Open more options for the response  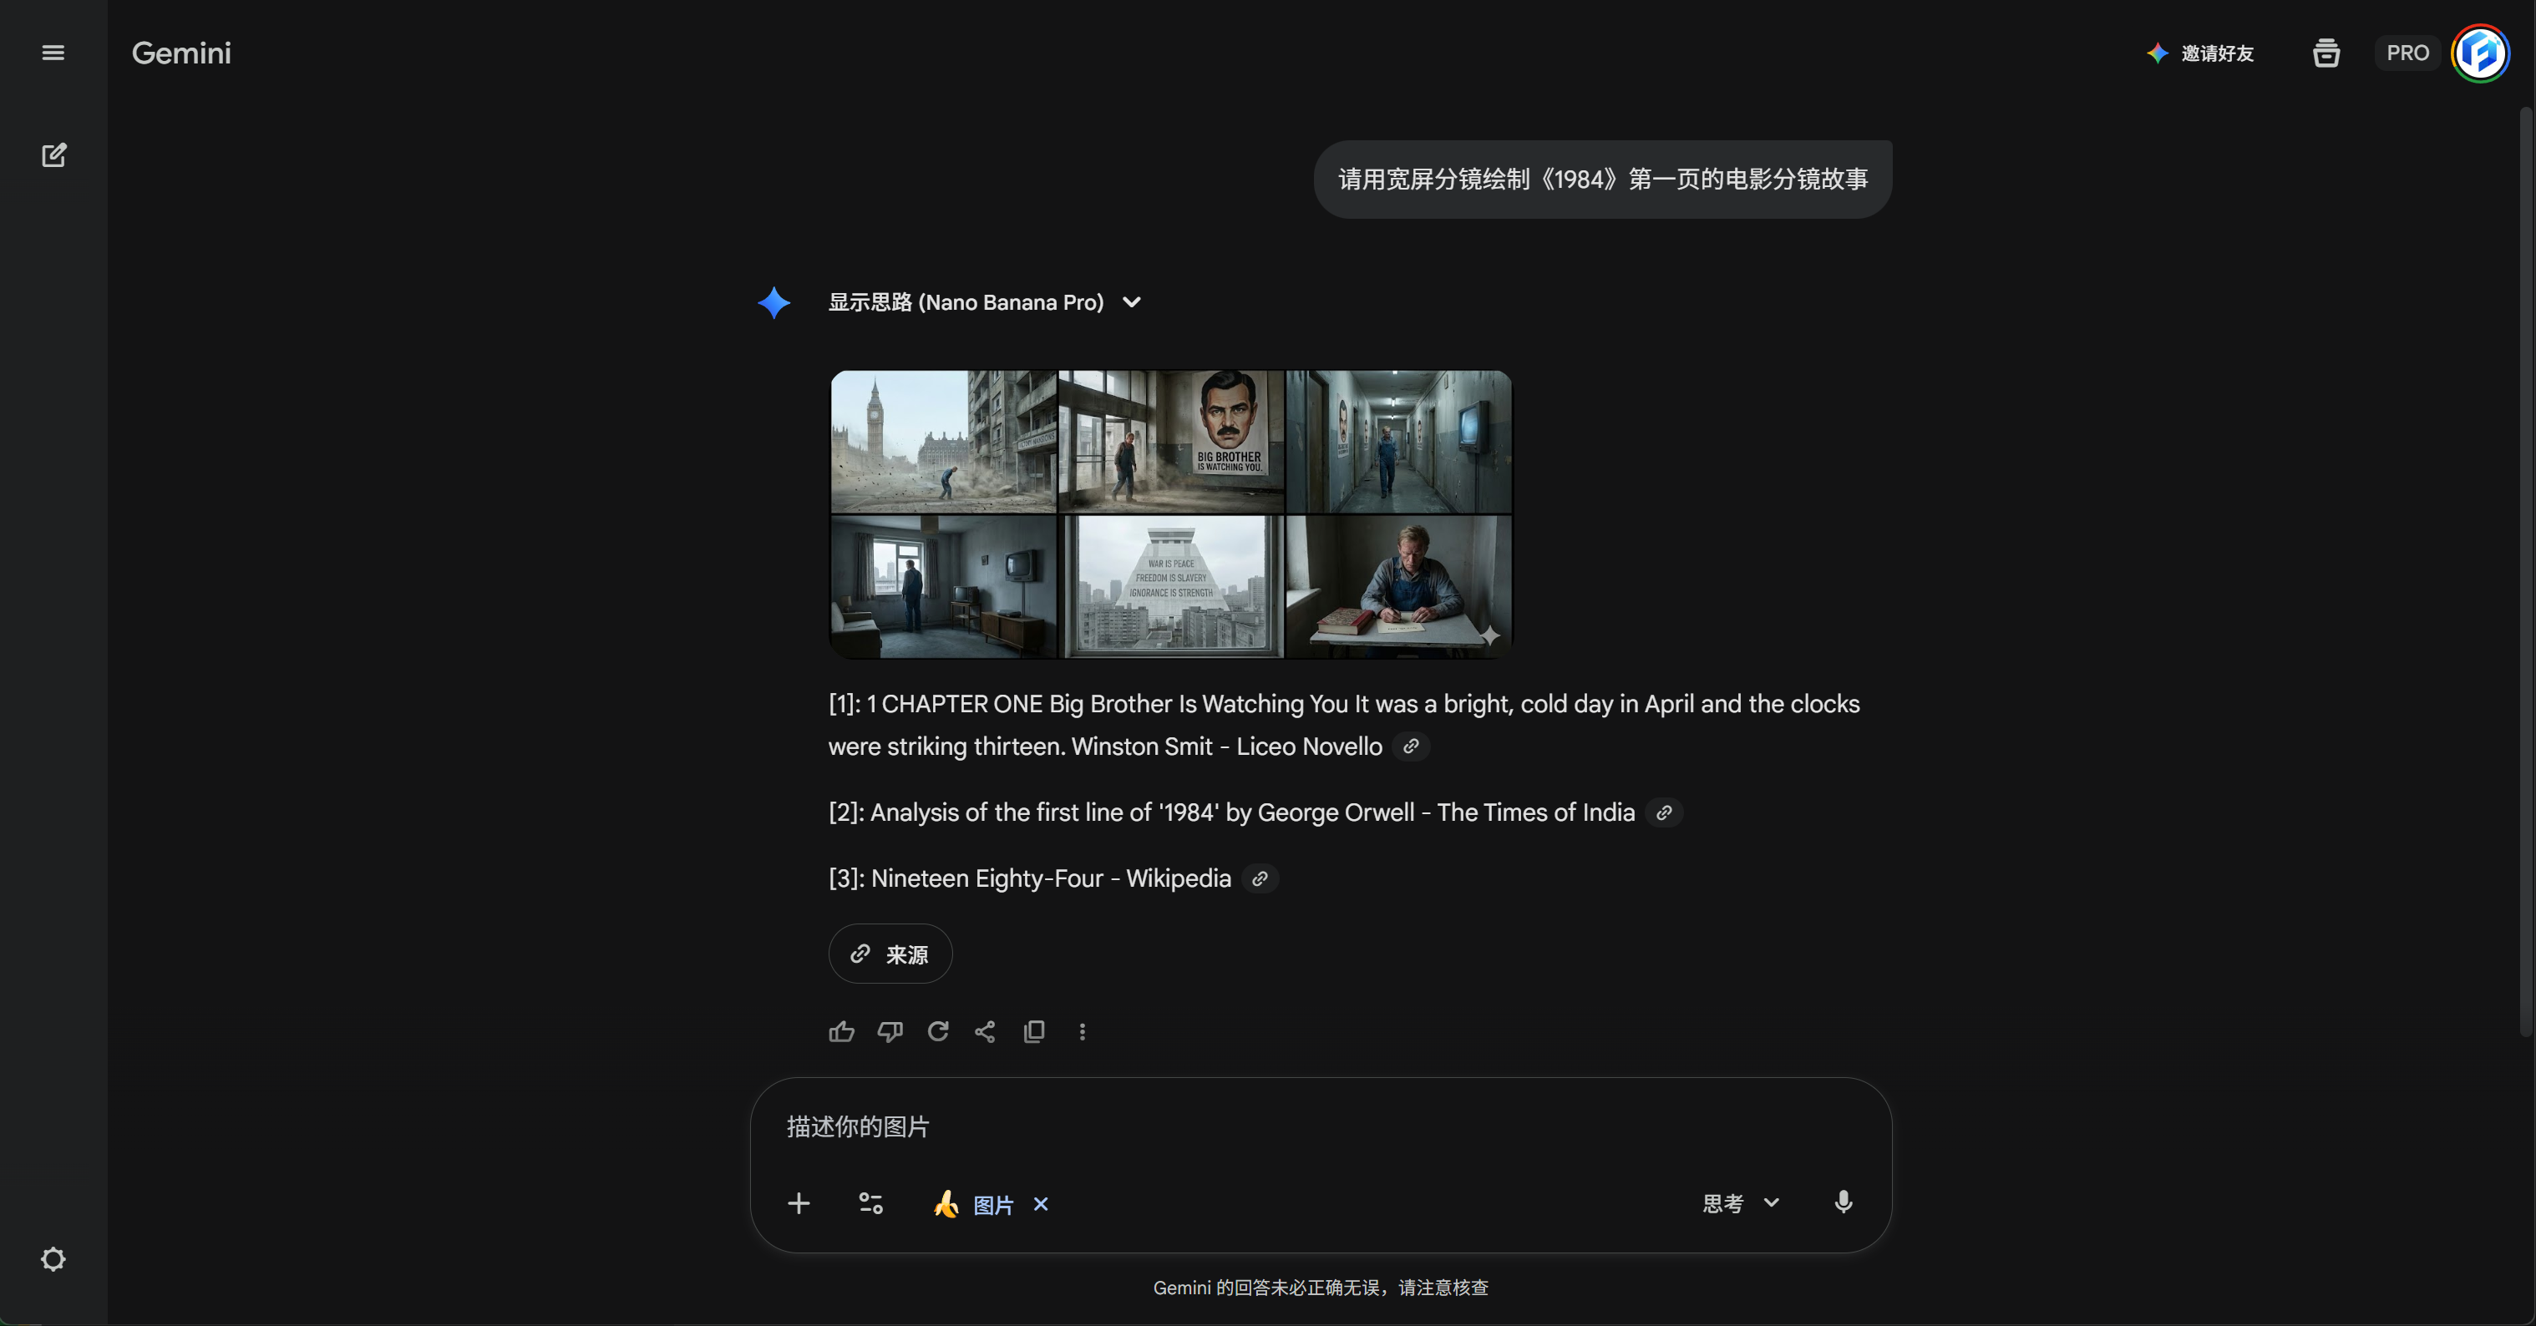coord(1082,1032)
